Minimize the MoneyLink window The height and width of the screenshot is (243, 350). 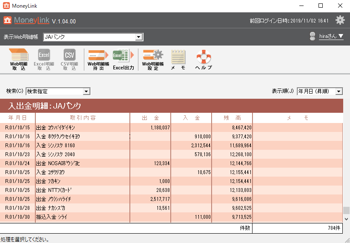coord(301,6)
